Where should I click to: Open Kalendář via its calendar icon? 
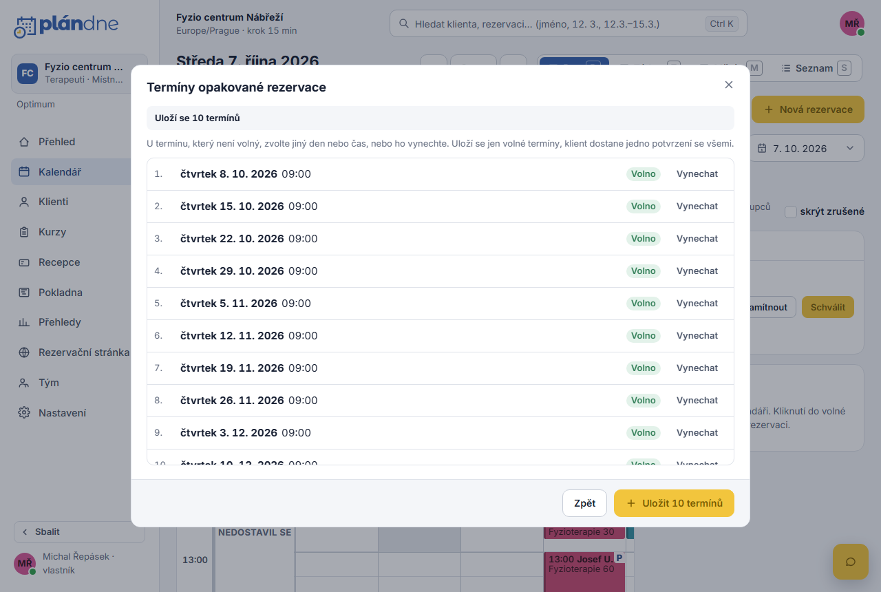pos(24,172)
